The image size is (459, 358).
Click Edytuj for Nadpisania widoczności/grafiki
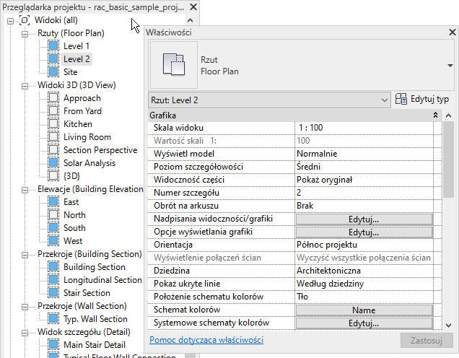(363, 219)
